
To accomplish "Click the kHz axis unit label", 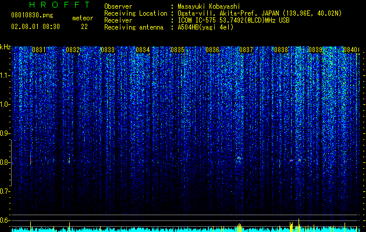I will tap(5, 47).
